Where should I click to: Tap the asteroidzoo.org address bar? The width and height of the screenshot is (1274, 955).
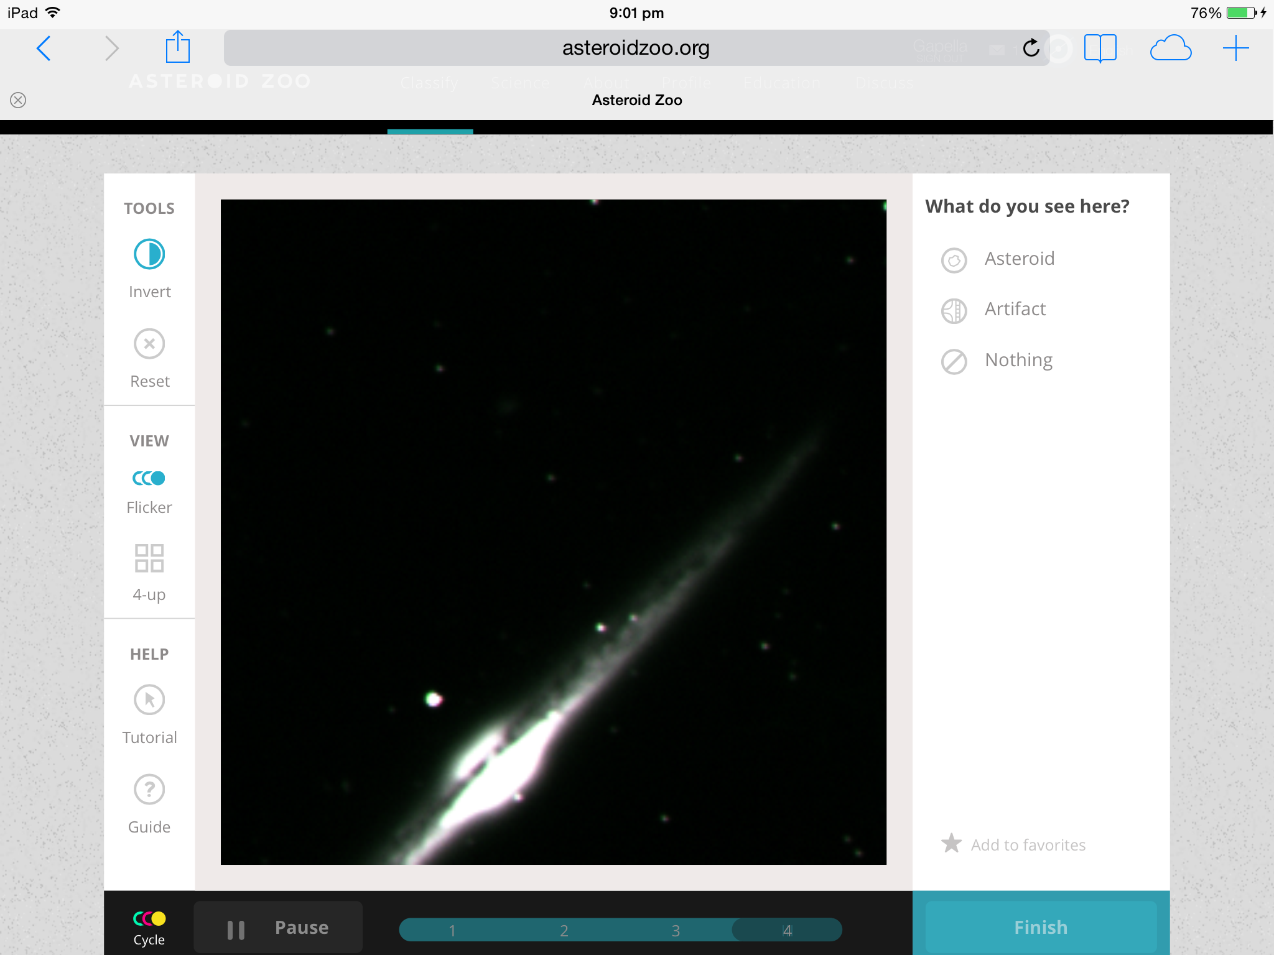click(x=635, y=48)
